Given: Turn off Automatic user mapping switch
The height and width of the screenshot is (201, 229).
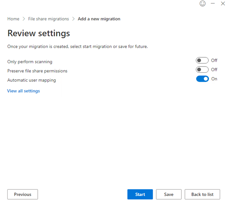Looking at the screenshot, I should point(202,79).
